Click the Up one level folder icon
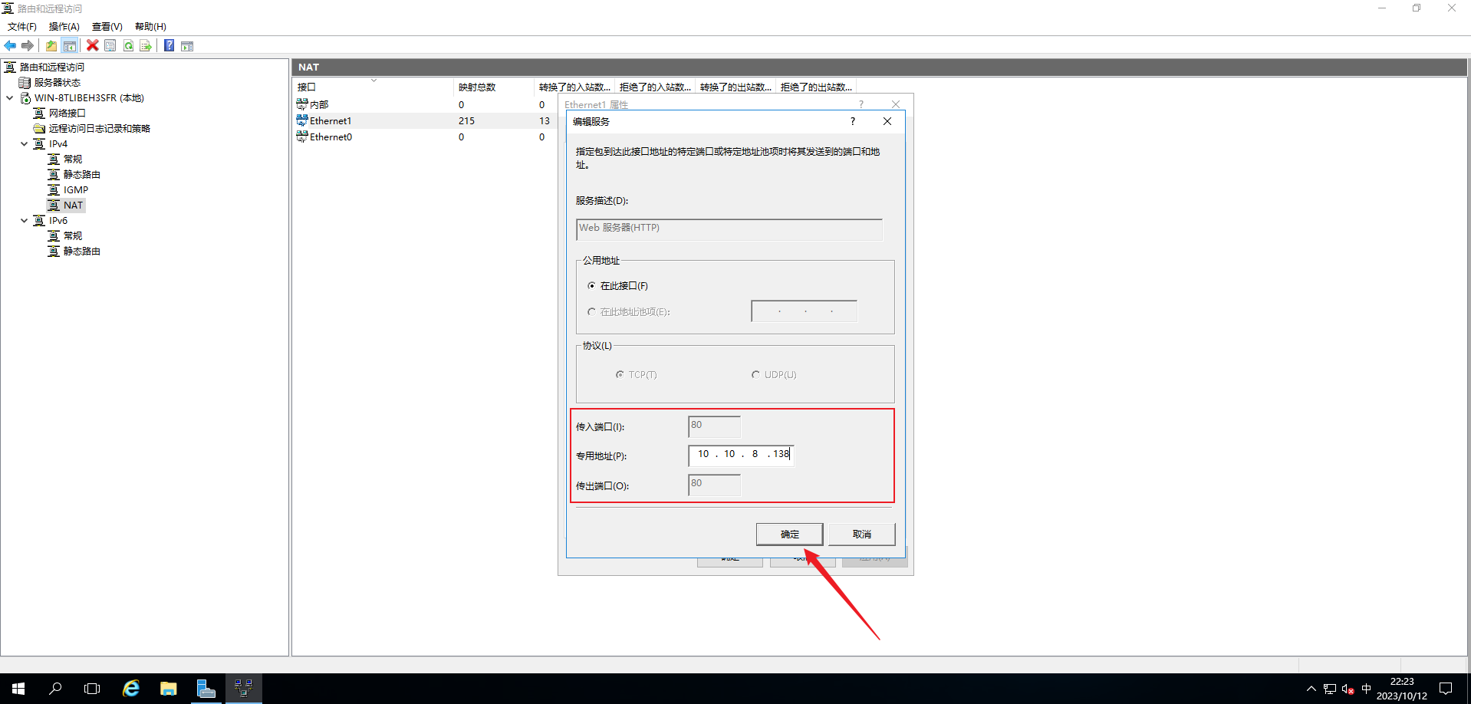Viewport: 1471px width, 704px height. point(51,46)
